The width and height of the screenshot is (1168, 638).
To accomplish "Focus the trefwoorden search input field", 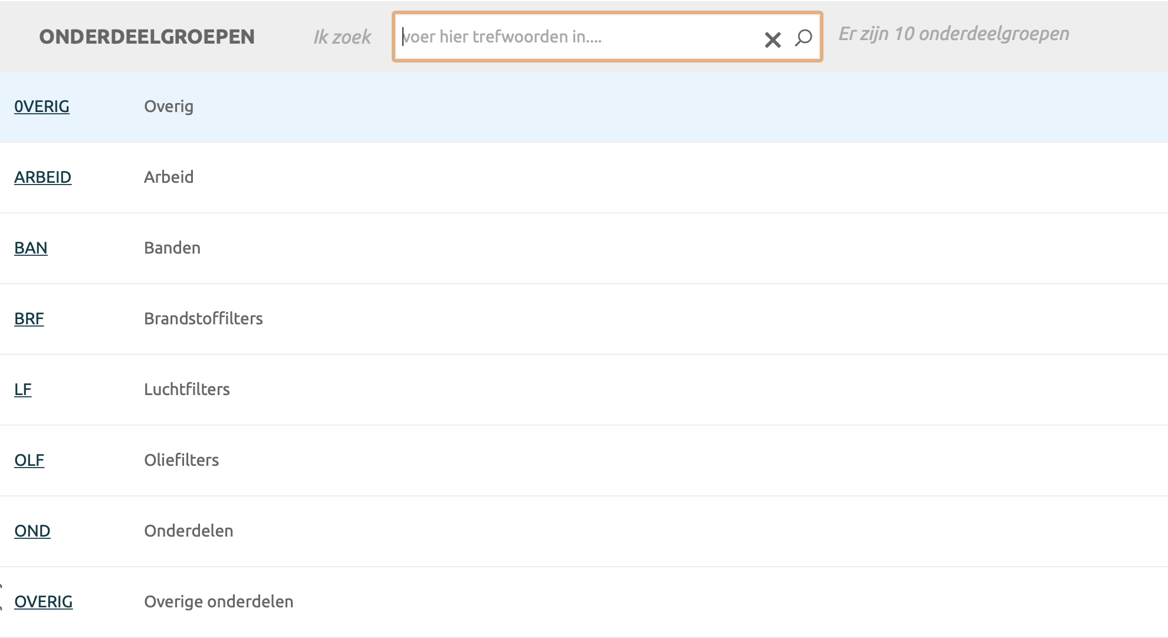I will (578, 37).
